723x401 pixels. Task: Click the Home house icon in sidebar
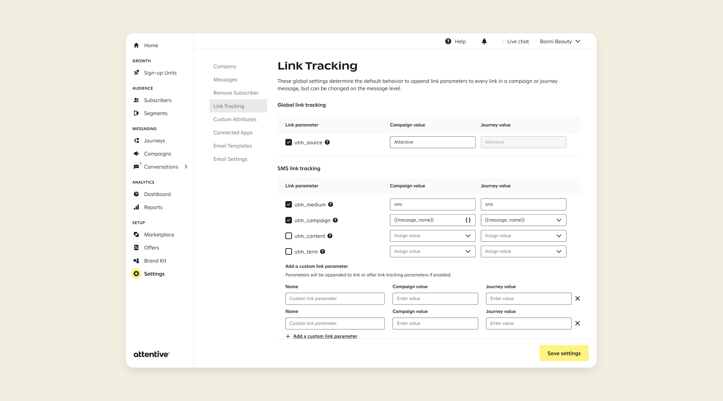136,45
